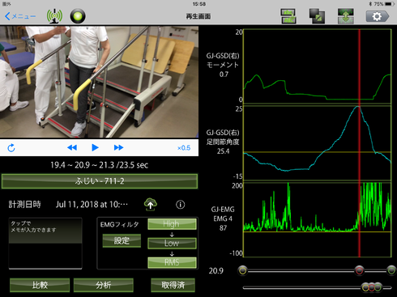Play the recorded video
This screenshot has height=297, width=397.
click(95, 147)
